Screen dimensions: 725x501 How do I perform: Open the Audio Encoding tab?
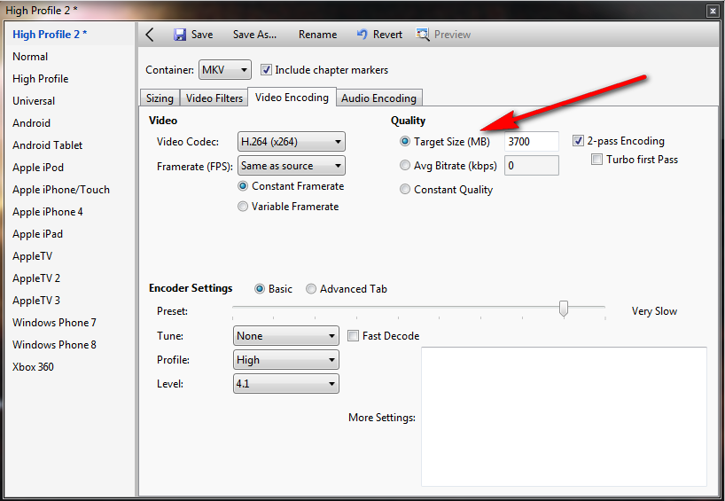point(378,98)
